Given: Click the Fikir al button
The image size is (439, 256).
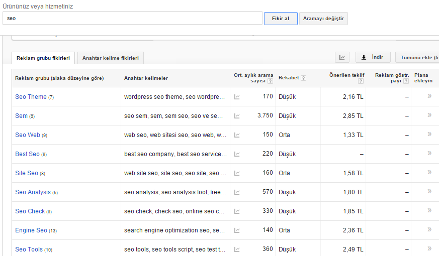Looking at the screenshot, I should (x=281, y=19).
